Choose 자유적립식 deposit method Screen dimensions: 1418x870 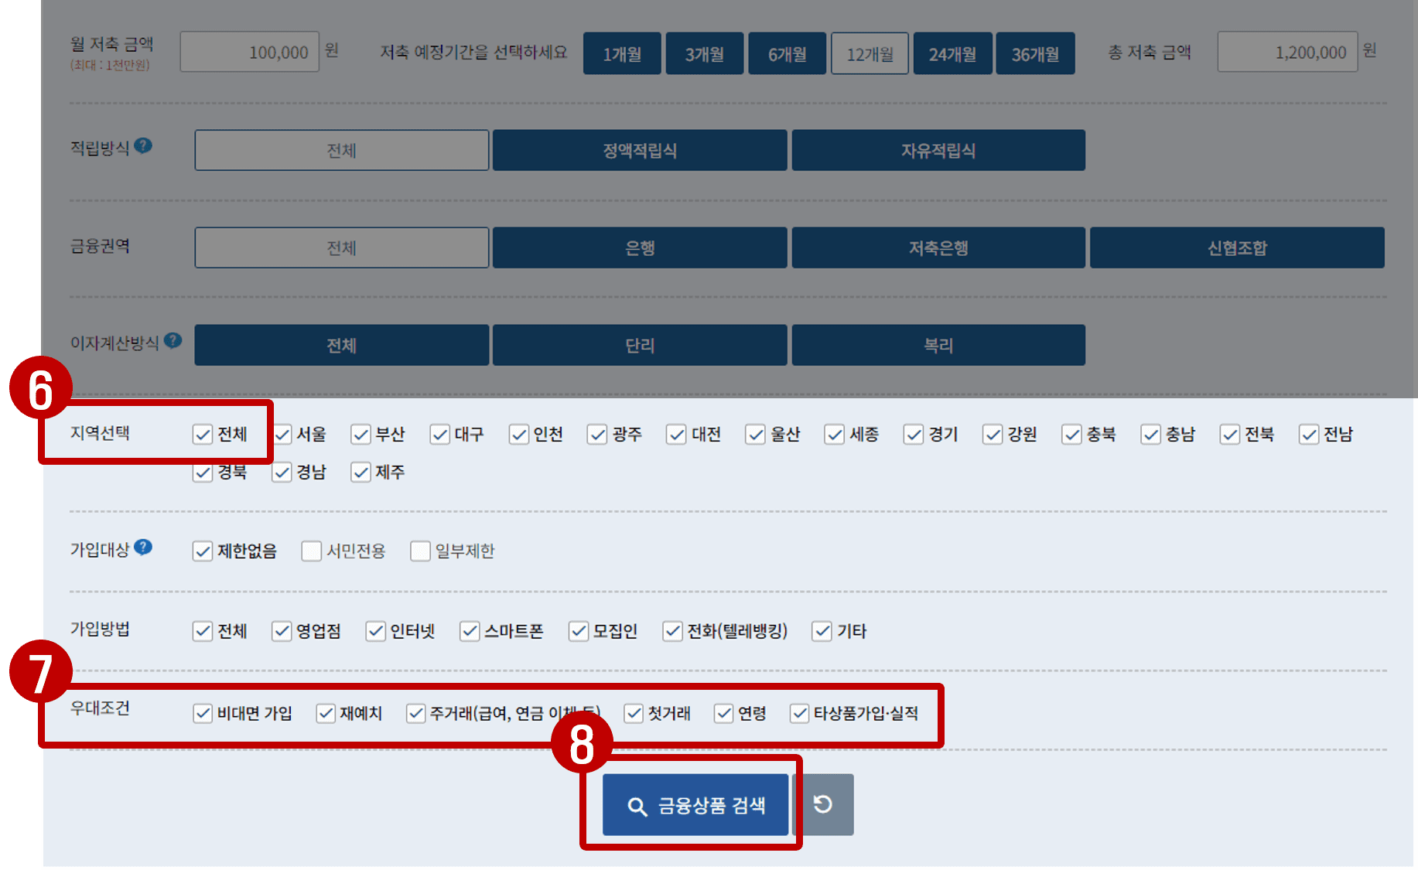938,150
